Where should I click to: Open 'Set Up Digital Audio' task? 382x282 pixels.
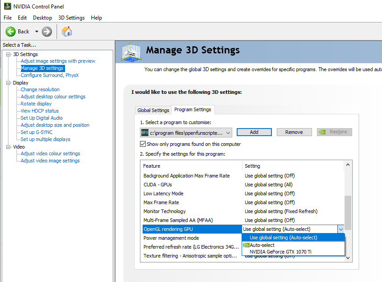[x=41, y=118]
